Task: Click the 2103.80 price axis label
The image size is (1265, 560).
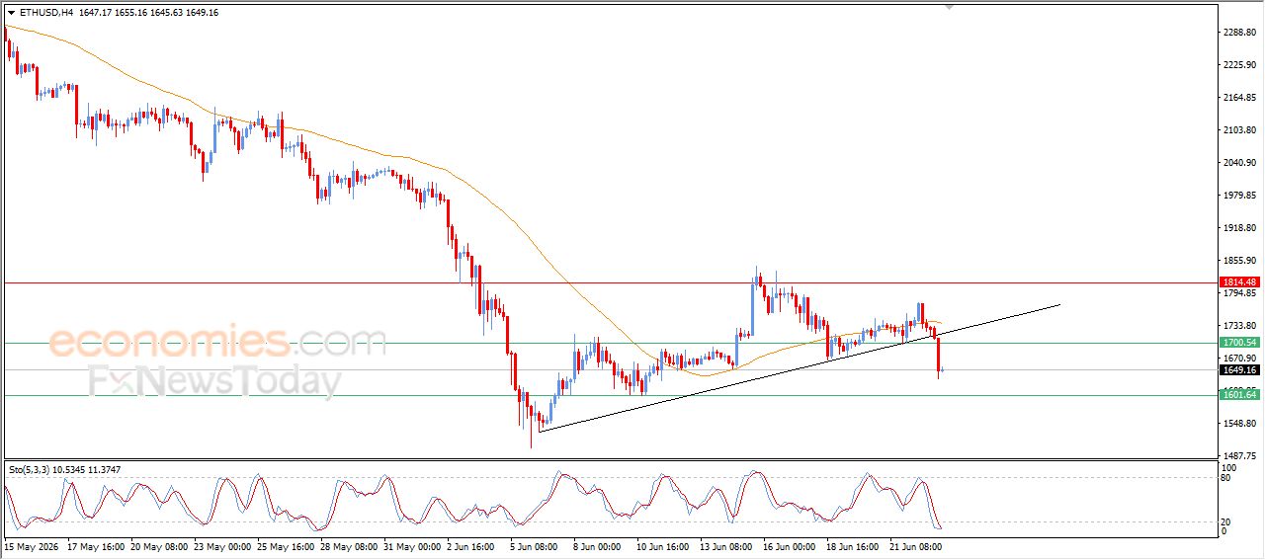Action: 1239,130
